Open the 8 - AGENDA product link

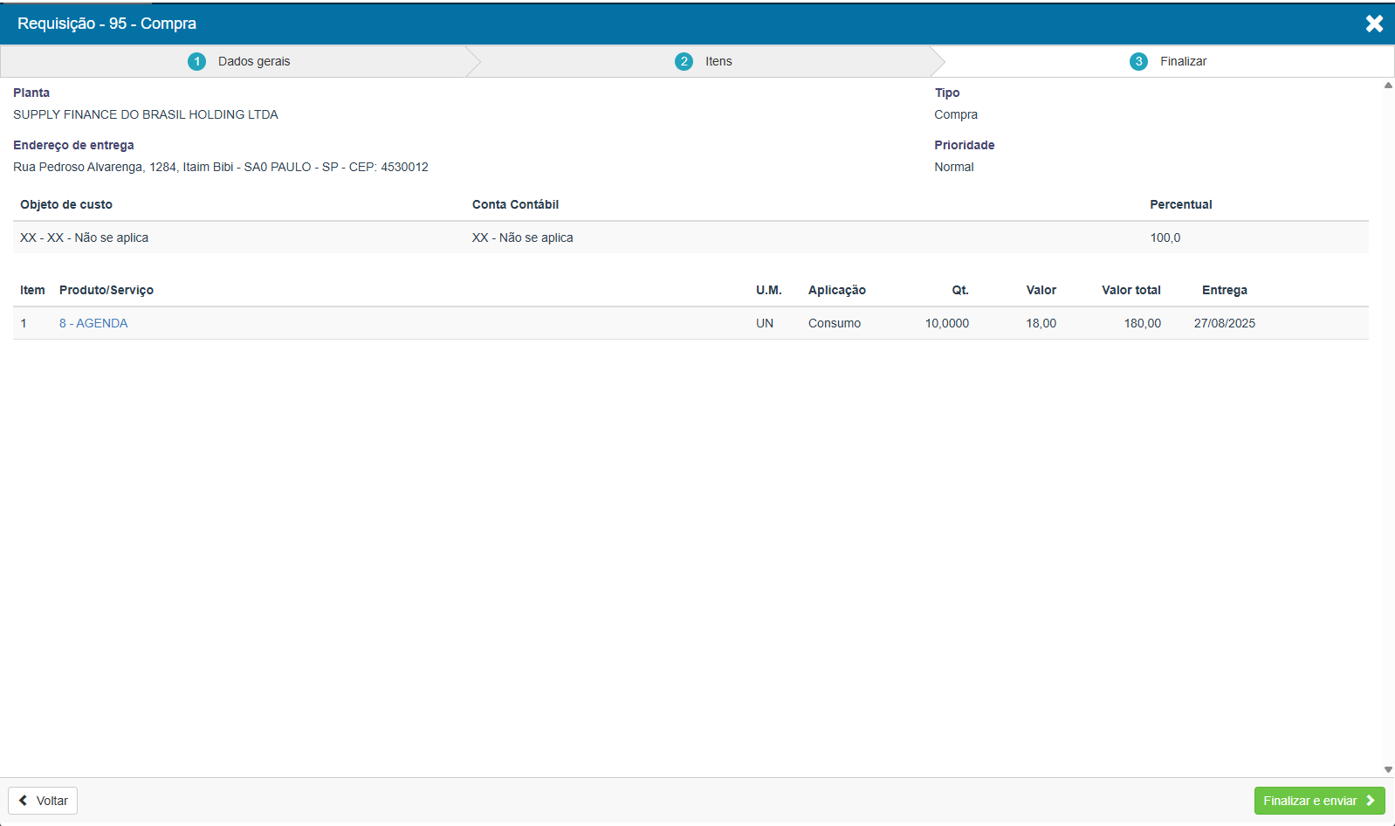pyautogui.click(x=93, y=323)
